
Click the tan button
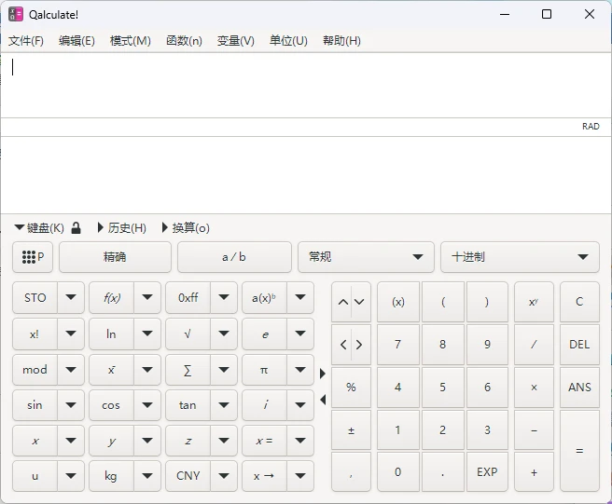tap(188, 405)
